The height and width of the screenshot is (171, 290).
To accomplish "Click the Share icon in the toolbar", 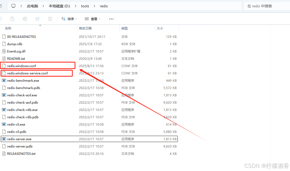I will tap(37, 19).
